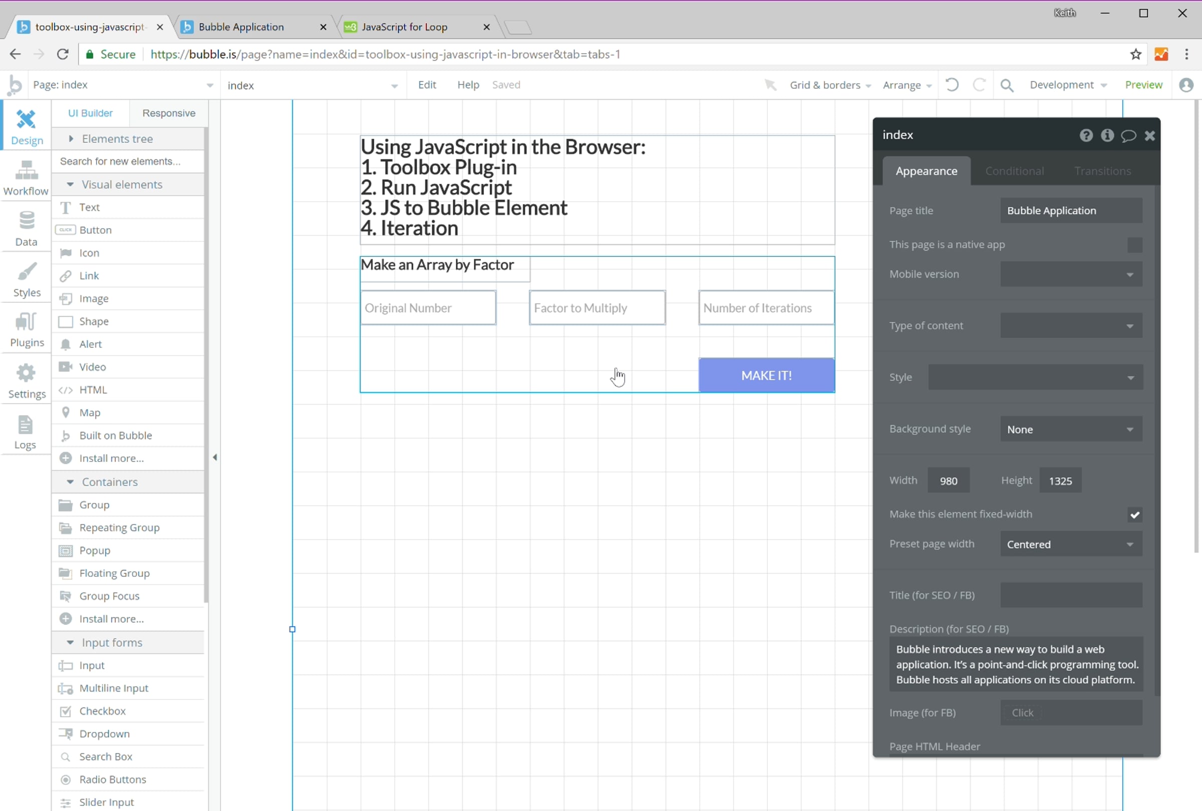This screenshot has height=811, width=1202.
Task: Click Install more under Containers
Action: pos(127,619)
